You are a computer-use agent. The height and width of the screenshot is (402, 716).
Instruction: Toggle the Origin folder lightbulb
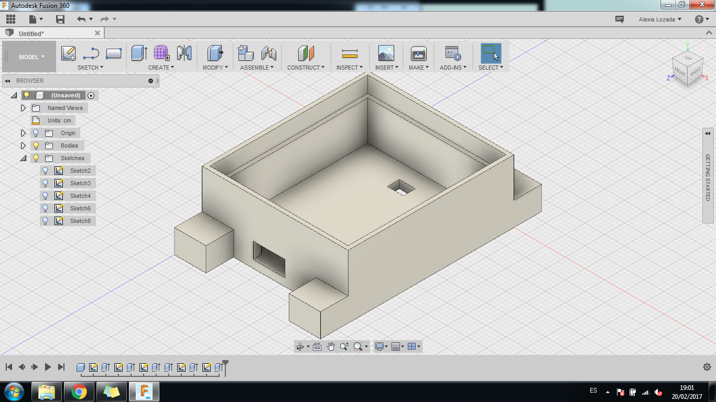pos(36,133)
